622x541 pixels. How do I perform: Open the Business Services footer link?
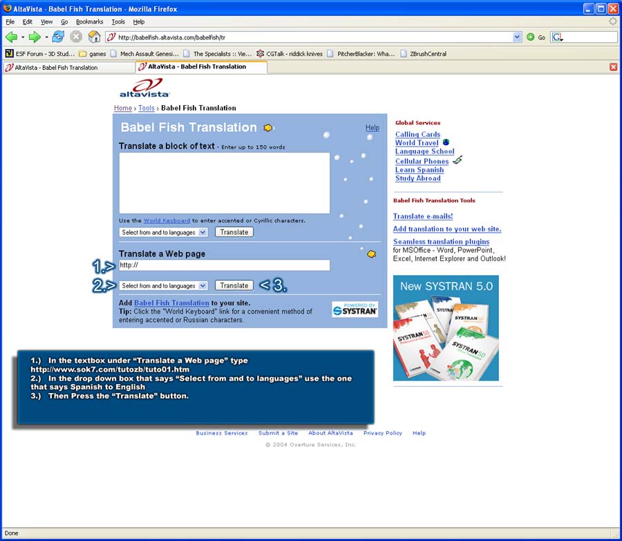[222, 433]
